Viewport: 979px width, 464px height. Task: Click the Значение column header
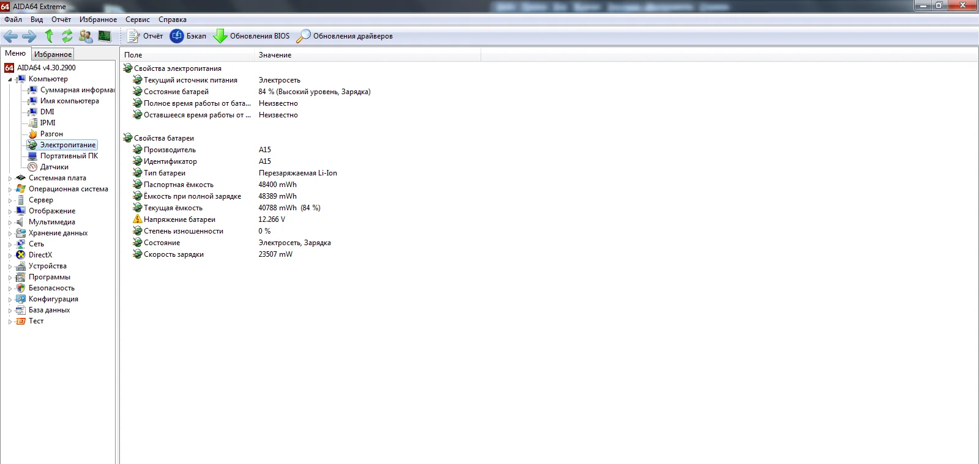point(368,55)
